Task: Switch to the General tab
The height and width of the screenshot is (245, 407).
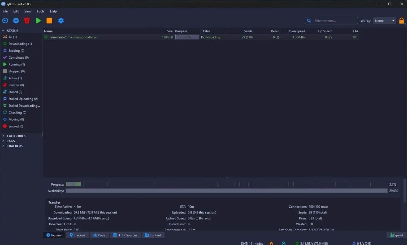Action: click(x=54, y=235)
